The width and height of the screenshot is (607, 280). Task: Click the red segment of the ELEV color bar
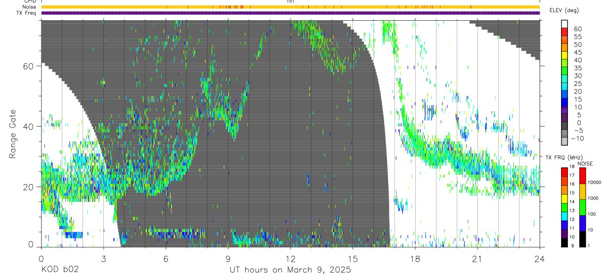tap(564, 33)
